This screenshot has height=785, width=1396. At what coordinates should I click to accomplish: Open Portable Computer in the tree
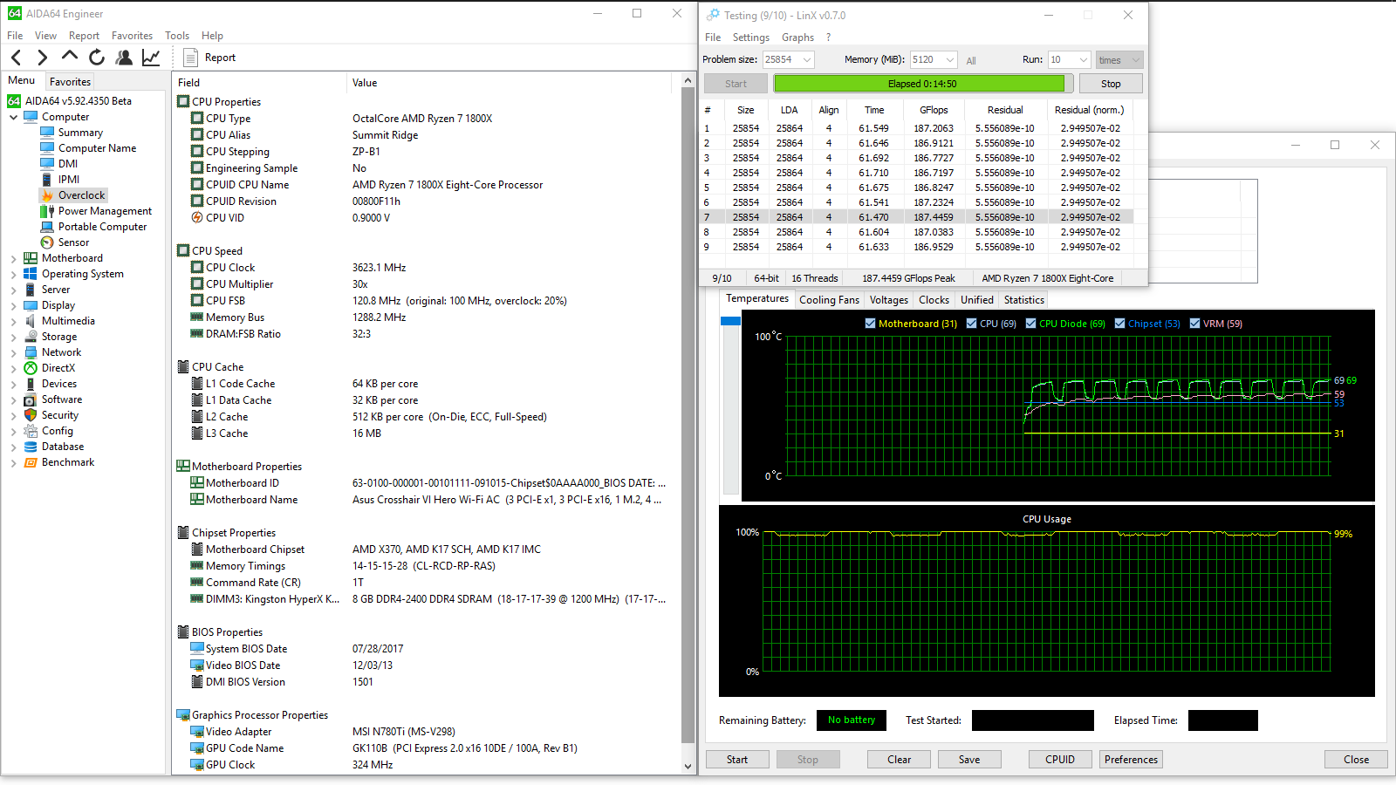pyautogui.click(x=102, y=227)
